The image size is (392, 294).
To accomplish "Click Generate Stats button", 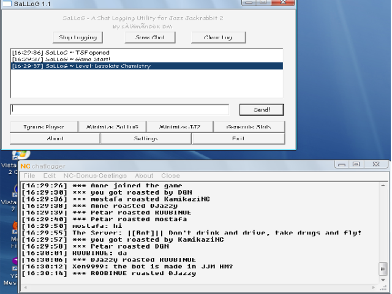I will coord(249,127).
